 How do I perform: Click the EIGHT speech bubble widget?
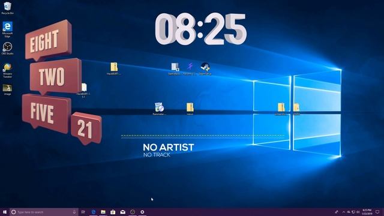pyautogui.click(x=49, y=40)
